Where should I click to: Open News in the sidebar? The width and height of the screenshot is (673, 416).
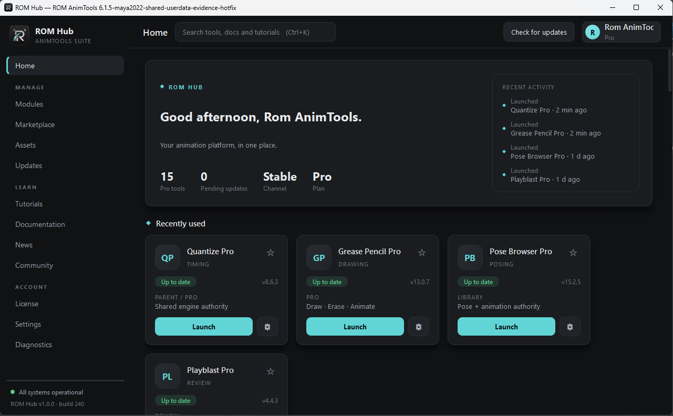[x=65, y=245]
